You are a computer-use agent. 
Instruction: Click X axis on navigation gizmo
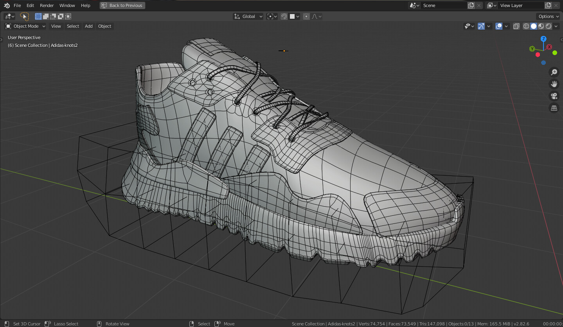tap(549, 47)
